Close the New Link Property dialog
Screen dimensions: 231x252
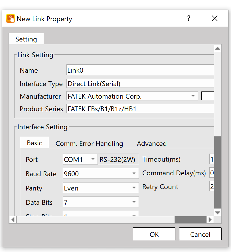point(215,19)
